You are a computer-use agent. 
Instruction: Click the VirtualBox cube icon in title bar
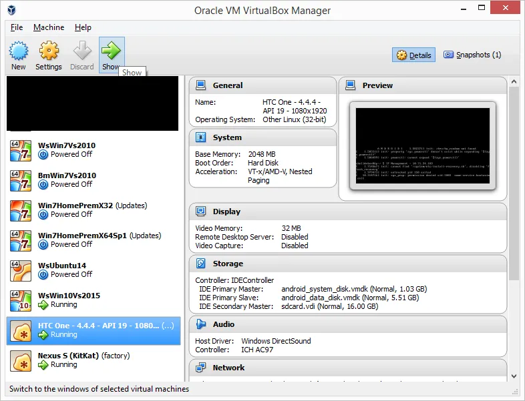tap(12, 10)
